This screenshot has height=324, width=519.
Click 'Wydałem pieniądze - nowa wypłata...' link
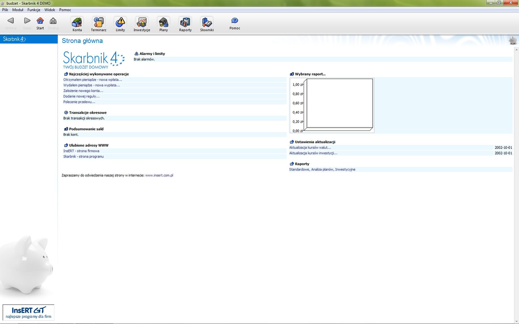click(x=91, y=85)
